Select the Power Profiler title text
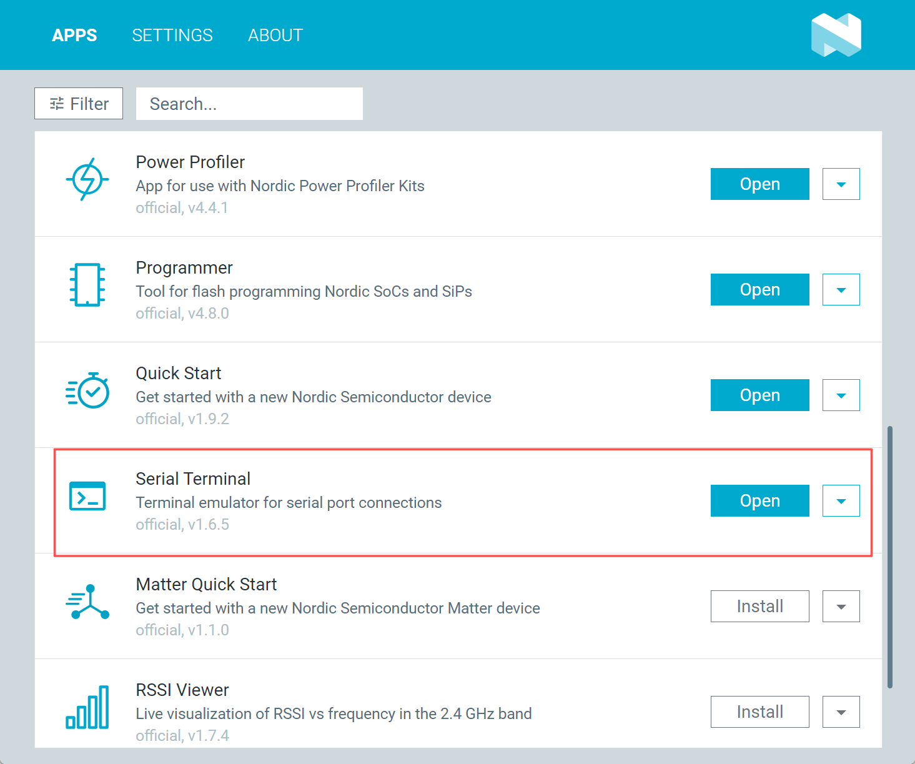The width and height of the screenshot is (915, 764). (x=190, y=162)
